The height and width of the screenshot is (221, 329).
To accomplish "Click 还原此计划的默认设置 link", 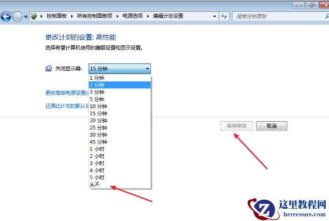I will click(x=67, y=106).
